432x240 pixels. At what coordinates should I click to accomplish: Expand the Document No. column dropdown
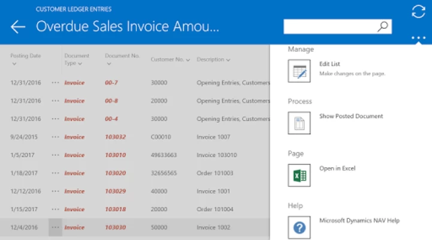109,64
